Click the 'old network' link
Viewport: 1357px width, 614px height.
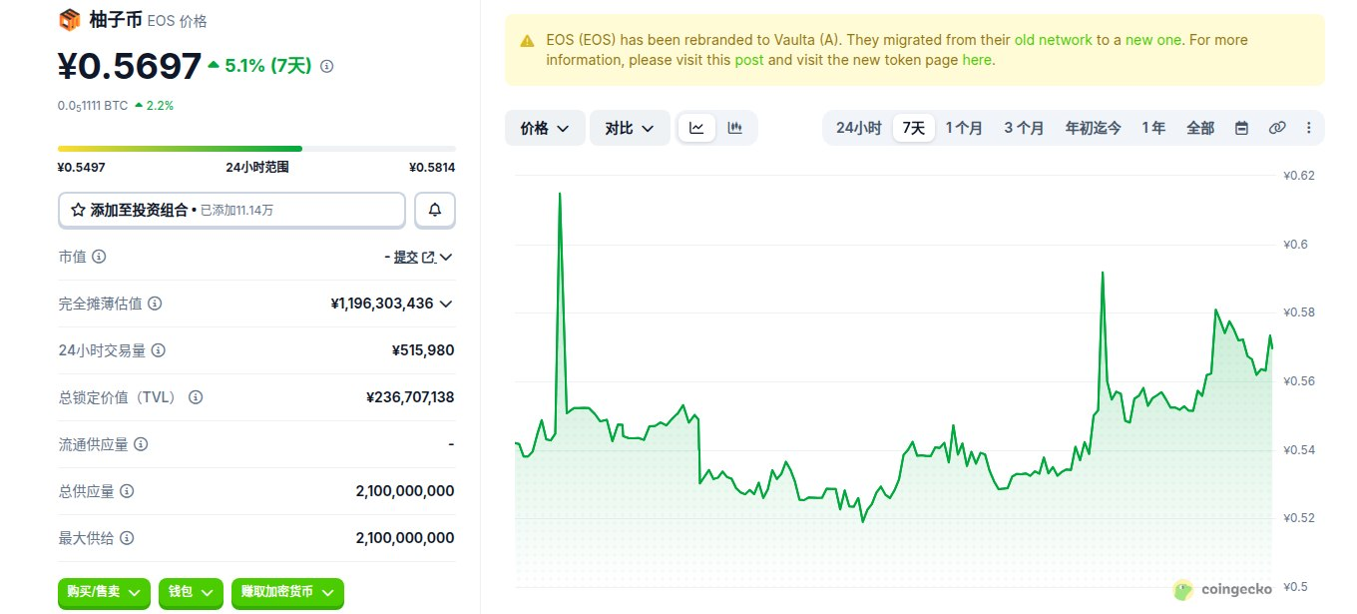(1053, 40)
